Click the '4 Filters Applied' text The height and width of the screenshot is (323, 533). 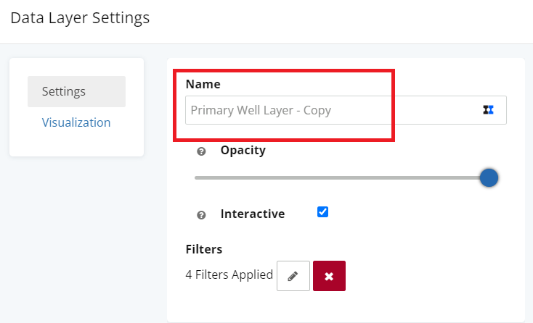(229, 274)
